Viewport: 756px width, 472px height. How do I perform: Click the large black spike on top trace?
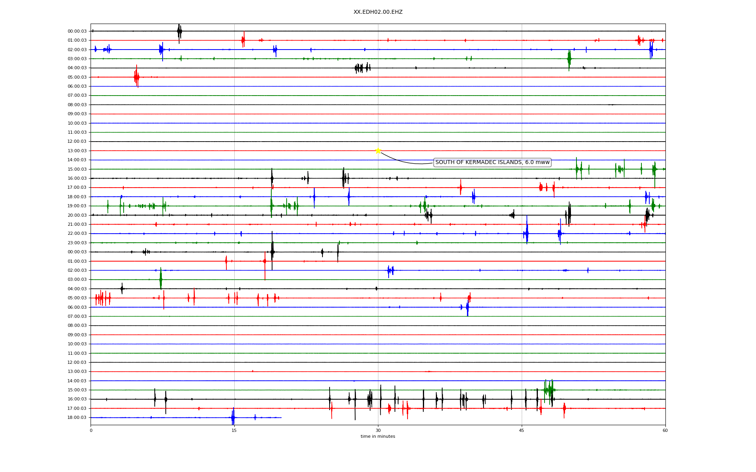pyautogui.click(x=179, y=31)
